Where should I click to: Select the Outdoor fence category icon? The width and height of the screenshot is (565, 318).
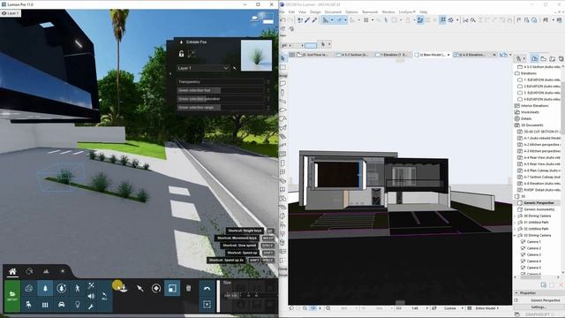tap(45, 305)
